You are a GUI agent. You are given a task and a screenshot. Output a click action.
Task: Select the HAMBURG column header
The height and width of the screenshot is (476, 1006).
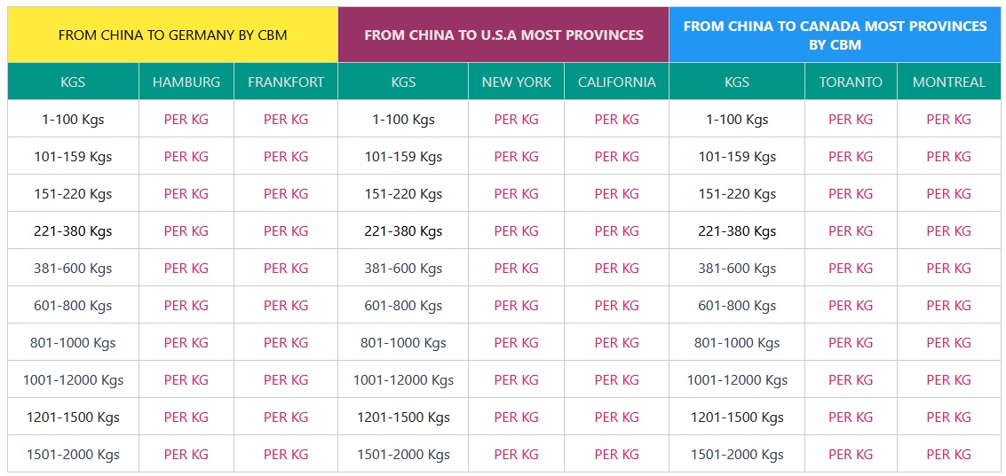186,82
